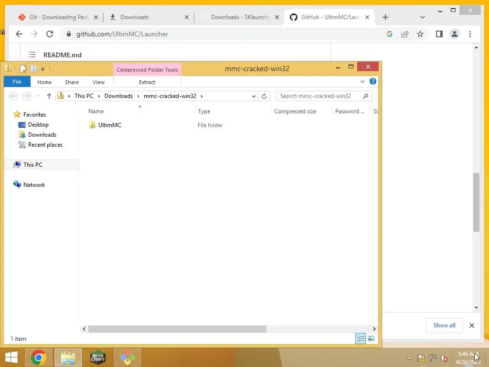This screenshot has height=367, width=489.
Task: Select Downloads in Favorites
Action: pyautogui.click(x=42, y=134)
